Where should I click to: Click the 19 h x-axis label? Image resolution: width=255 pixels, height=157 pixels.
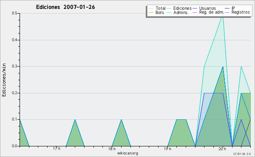tap(167, 149)
